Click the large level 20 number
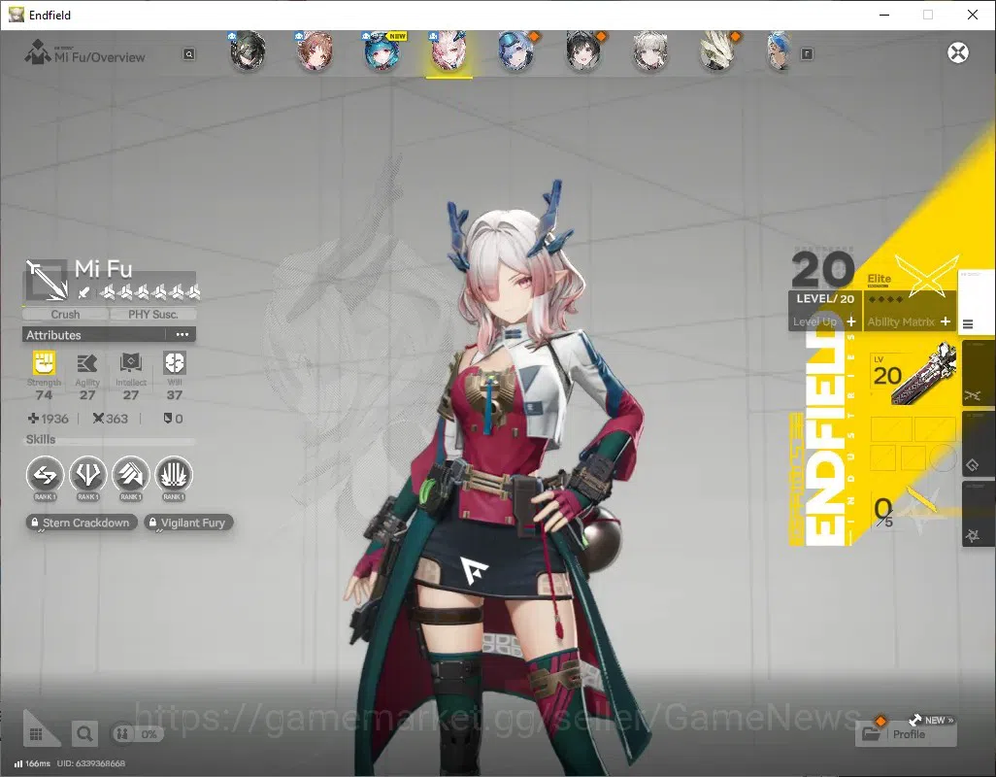 tap(823, 269)
